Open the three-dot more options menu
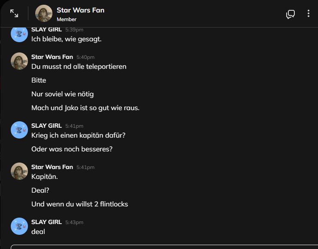318x249 pixels. [x=308, y=14]
